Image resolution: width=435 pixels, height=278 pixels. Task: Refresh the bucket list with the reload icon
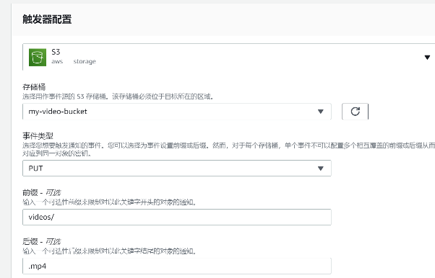coord(355,112)
